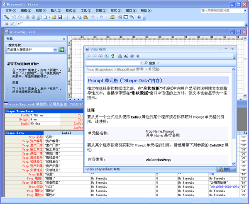
Task: Click Visio Shapesheet breadcrumb link
Action: pos(100,70)
